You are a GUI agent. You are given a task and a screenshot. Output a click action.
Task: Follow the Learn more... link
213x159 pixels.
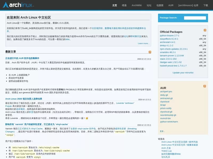coord(144,43)
